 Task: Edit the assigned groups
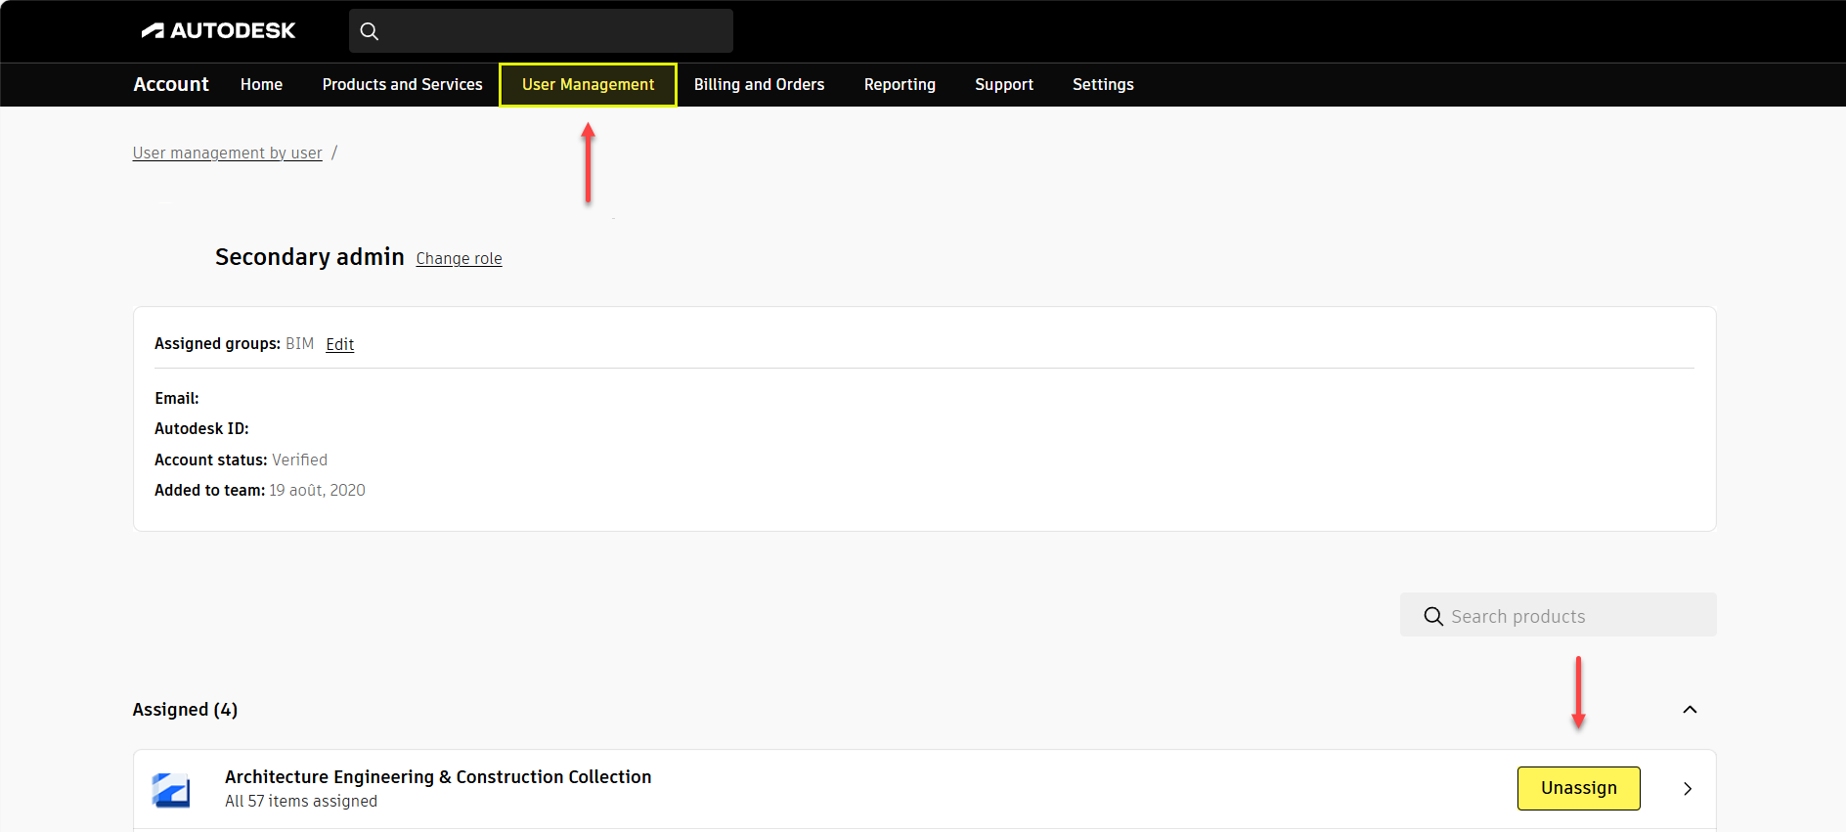339,344
